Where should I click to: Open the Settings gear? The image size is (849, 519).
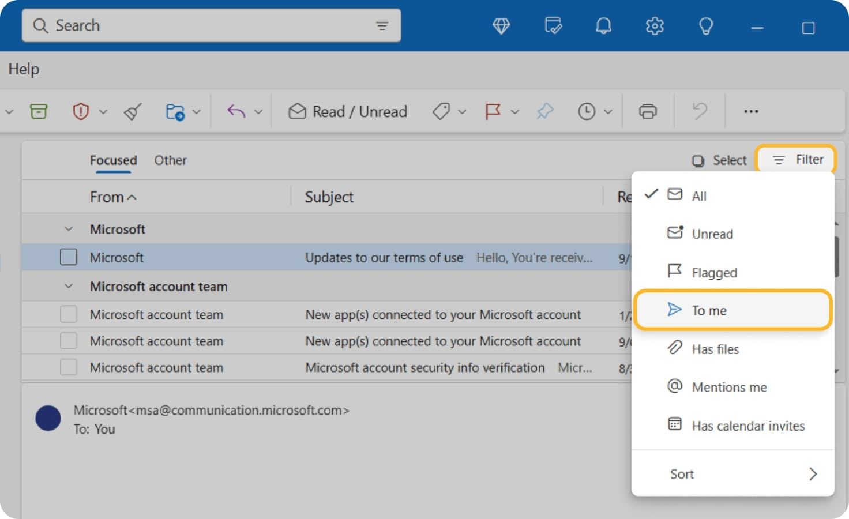[654, 26]
